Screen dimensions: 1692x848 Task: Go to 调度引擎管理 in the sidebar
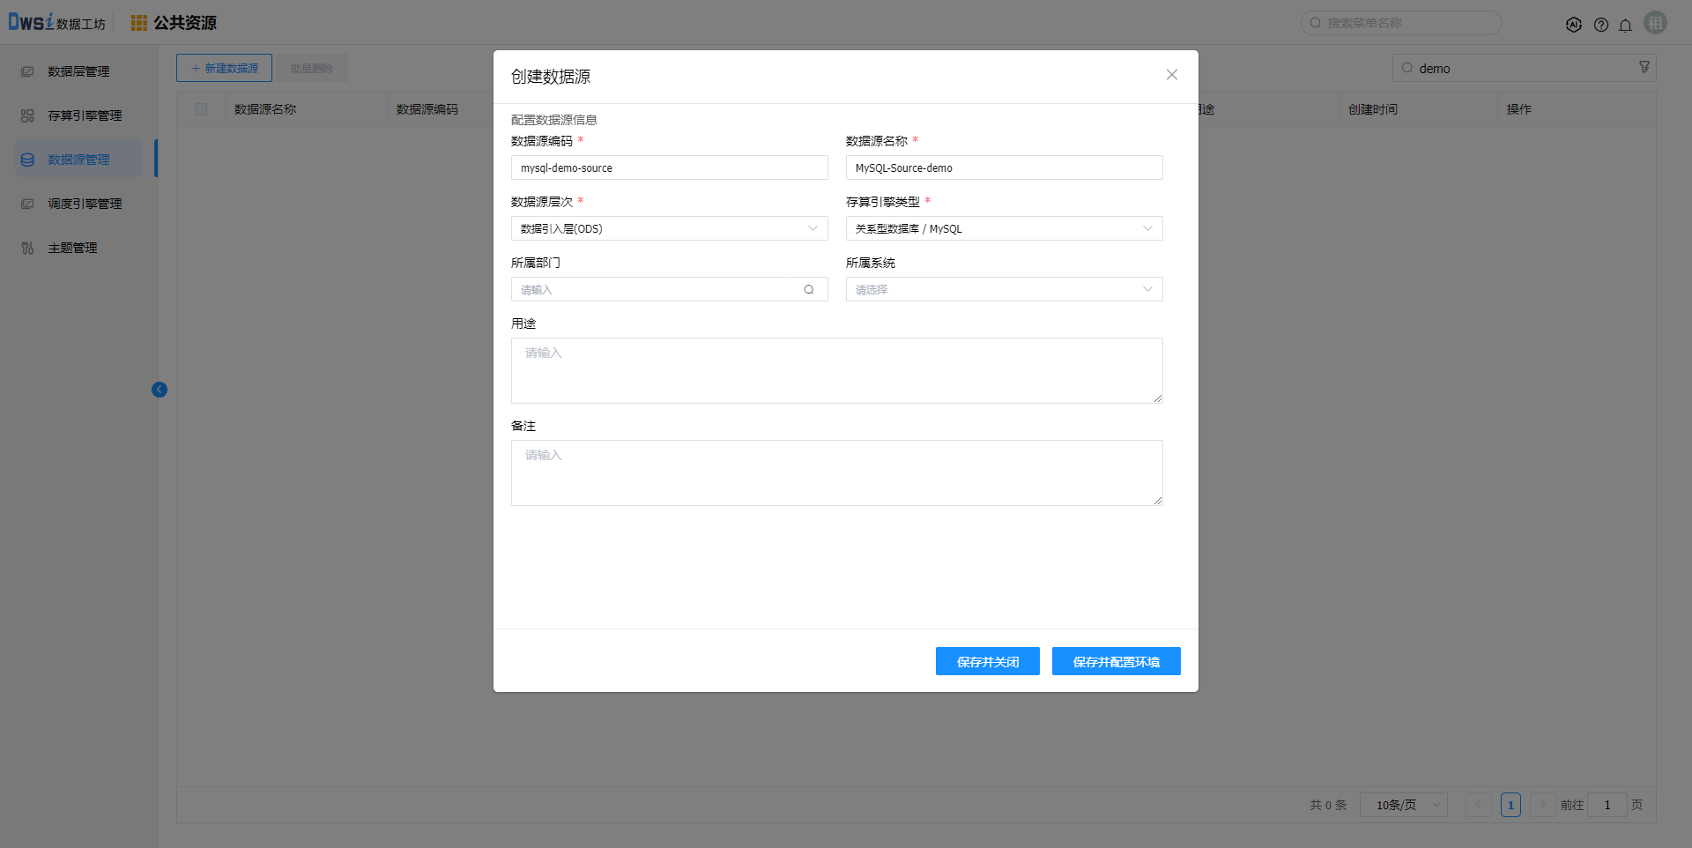(x=85, y=204)
